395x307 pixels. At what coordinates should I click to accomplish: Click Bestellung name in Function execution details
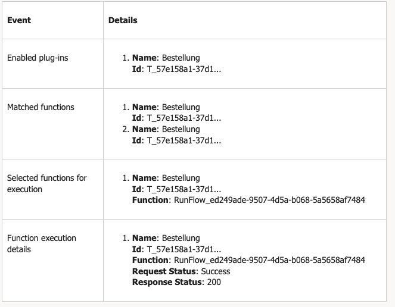181,238
